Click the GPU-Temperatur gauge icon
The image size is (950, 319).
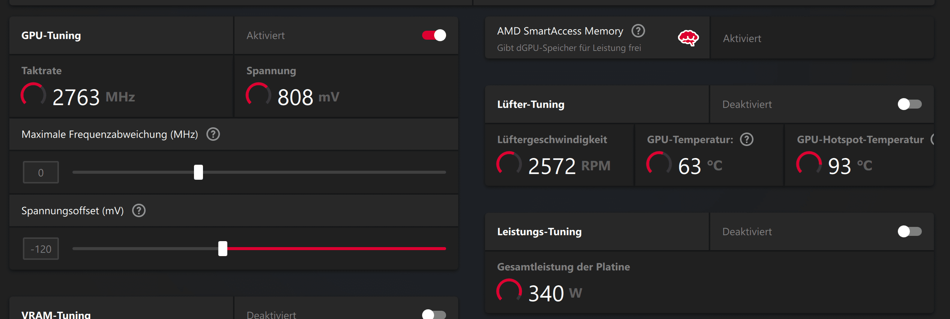click(659, 164)
